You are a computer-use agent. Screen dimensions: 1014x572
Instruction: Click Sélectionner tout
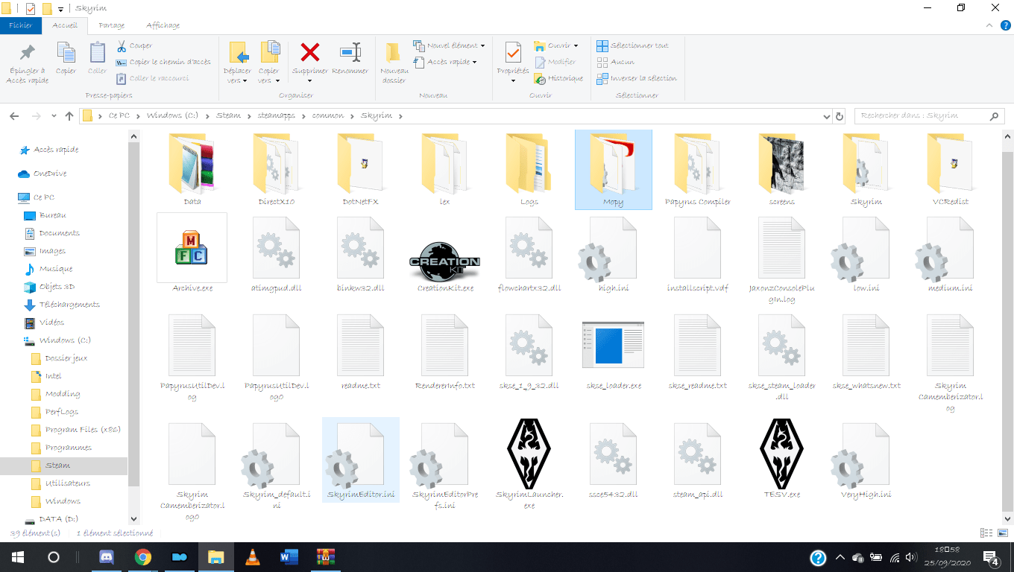point(632,45)
